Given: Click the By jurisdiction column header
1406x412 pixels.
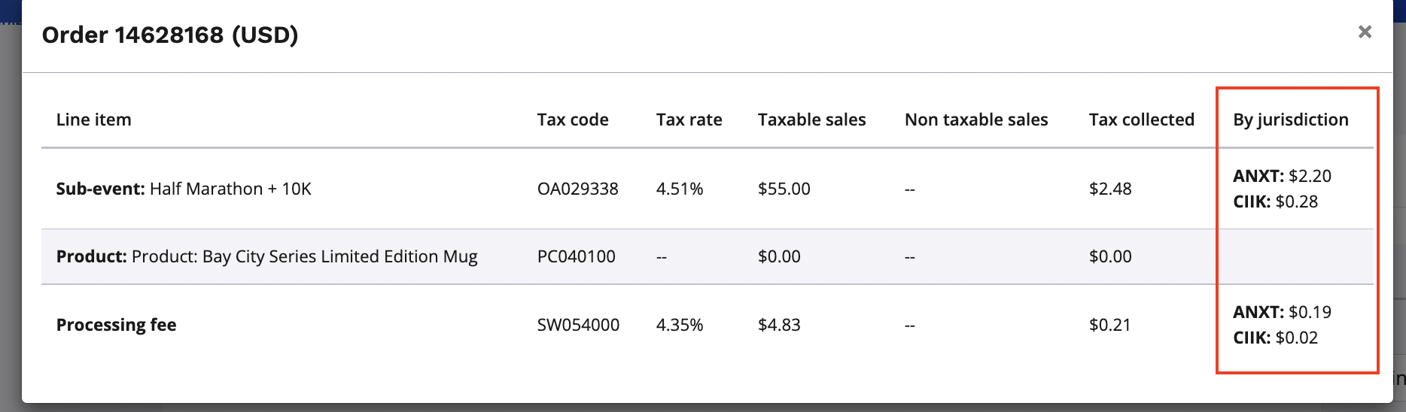Looking at the screenshot, I should pyautogui.click(x=1290, y=120).
